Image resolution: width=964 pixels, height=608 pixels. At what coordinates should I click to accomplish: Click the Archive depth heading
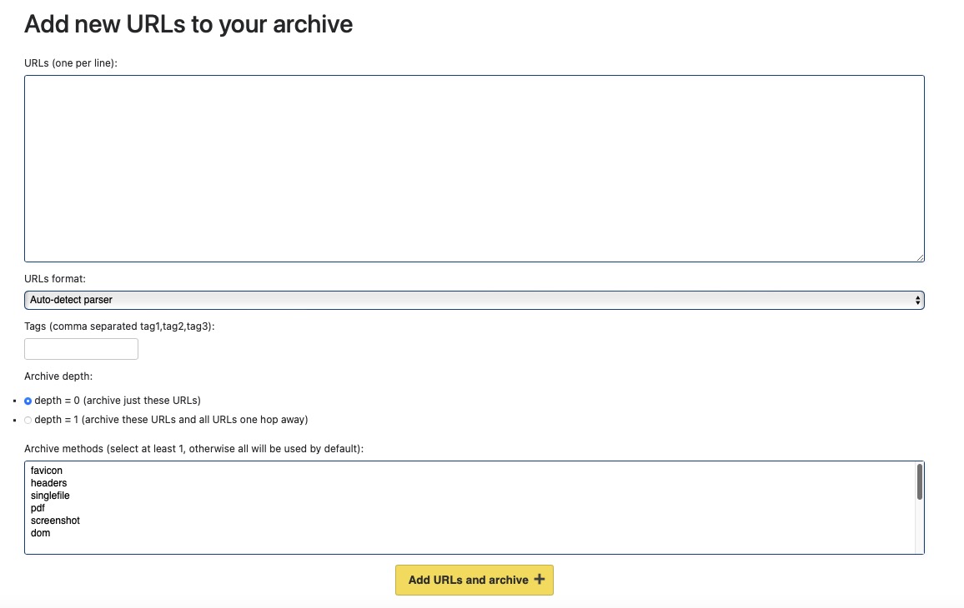coord(58,376)
